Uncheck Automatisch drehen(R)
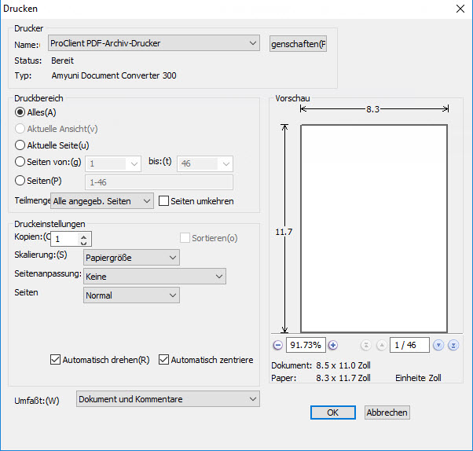 [56, 360]
